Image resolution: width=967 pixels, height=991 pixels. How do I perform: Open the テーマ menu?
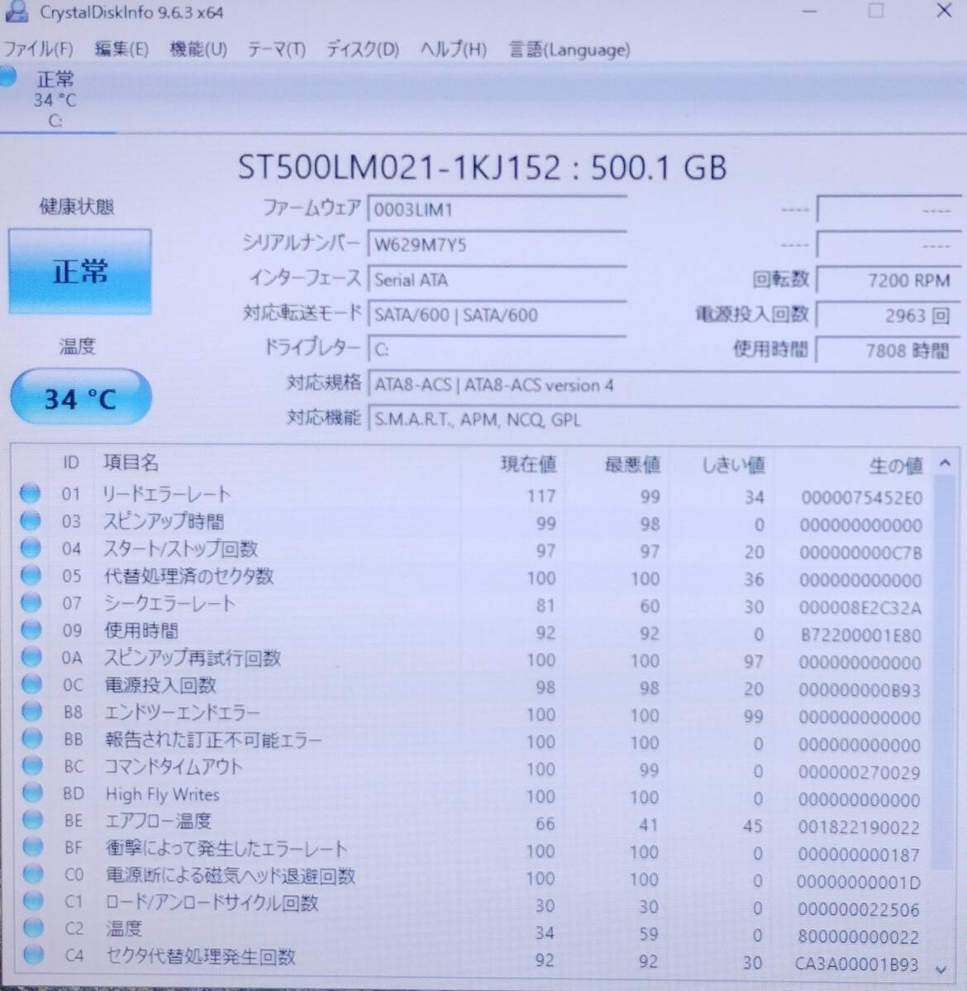278,50
